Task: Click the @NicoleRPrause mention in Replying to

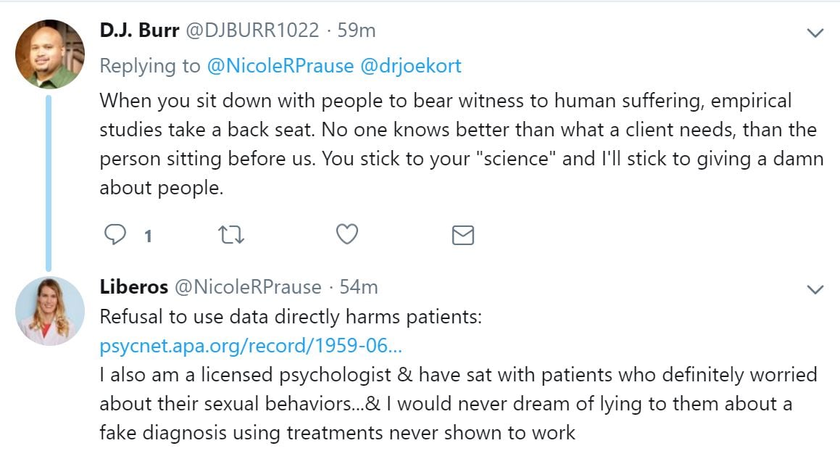Action: tap(280, 66)
